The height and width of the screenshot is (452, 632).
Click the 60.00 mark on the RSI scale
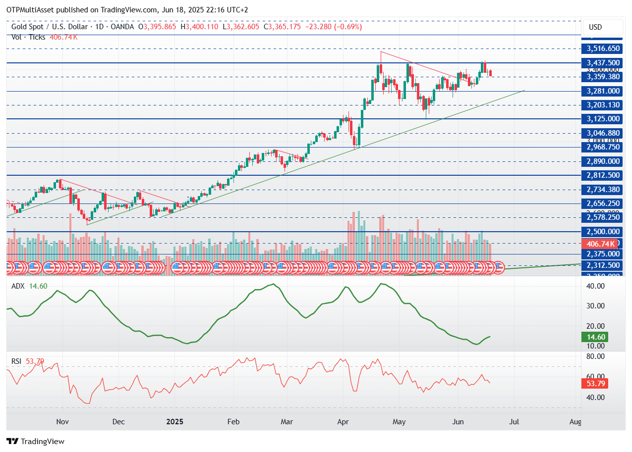596,376
